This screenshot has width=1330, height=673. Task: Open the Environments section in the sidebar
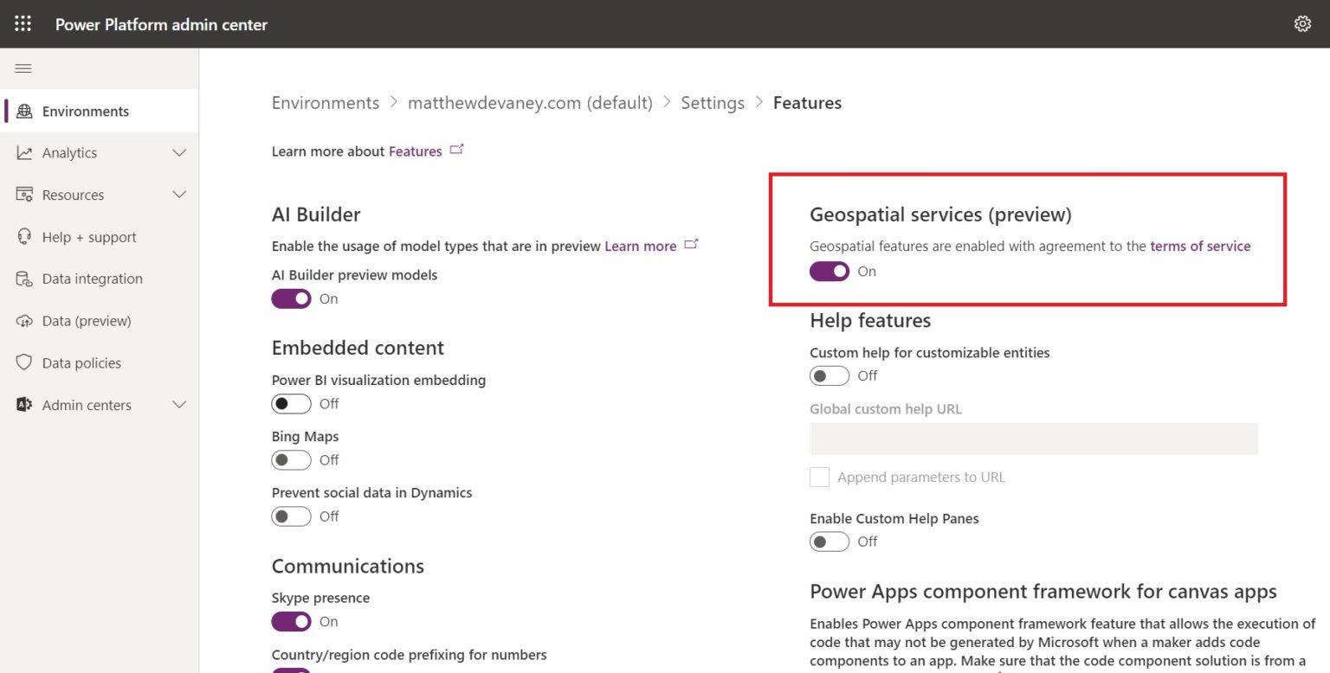tap(83, 111)
